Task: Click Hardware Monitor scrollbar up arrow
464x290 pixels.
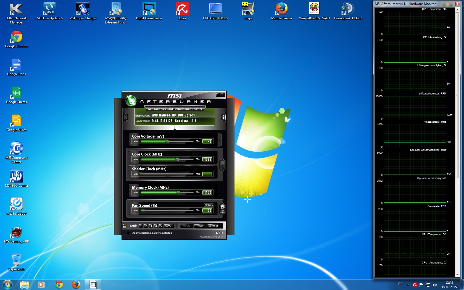Action: (x=457, y=10)
